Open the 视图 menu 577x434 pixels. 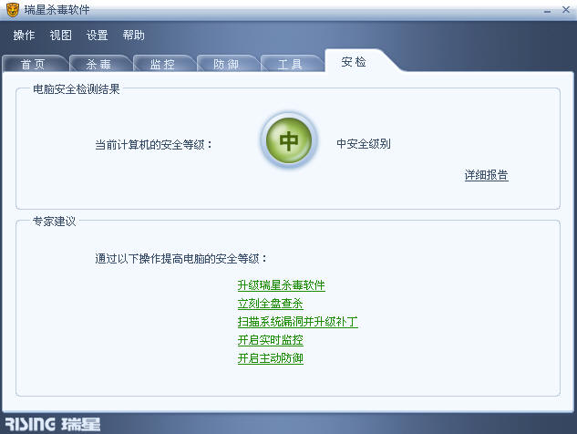(61, 36)
